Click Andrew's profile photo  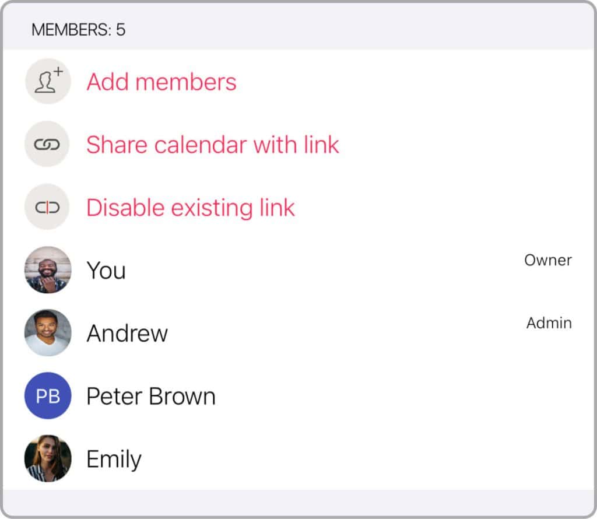[47, 332]
